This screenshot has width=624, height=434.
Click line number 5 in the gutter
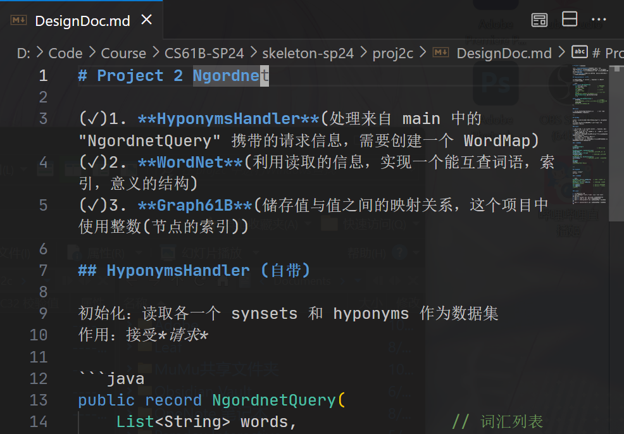click(44, 206)
